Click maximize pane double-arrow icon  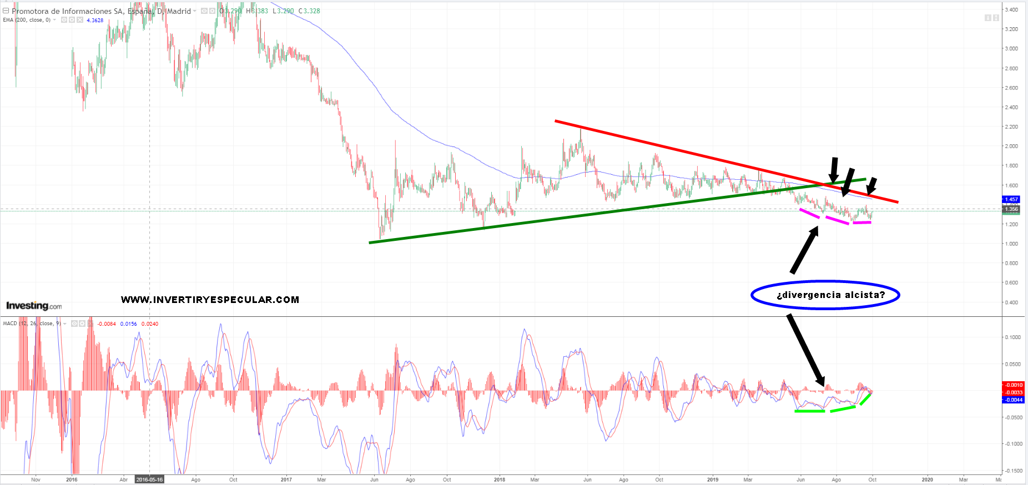tap(996, 18)
